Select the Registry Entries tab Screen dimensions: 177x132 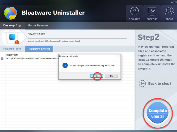[x=39, y=49]
